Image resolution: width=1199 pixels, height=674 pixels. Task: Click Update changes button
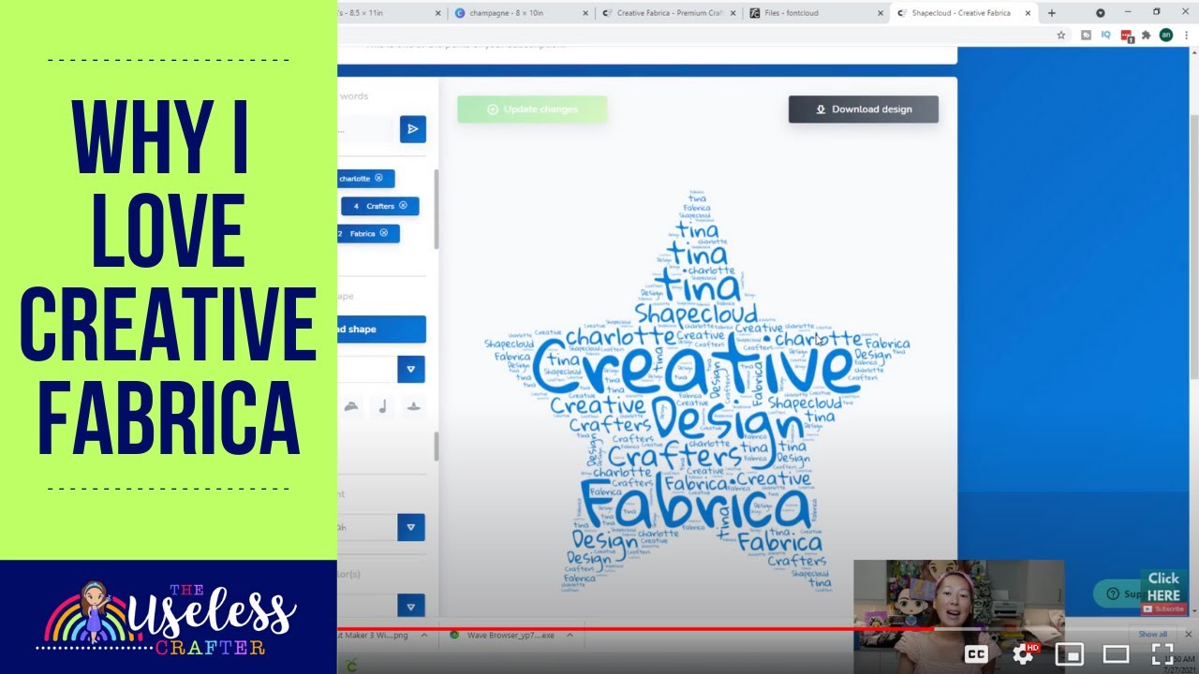click(532, 110)
